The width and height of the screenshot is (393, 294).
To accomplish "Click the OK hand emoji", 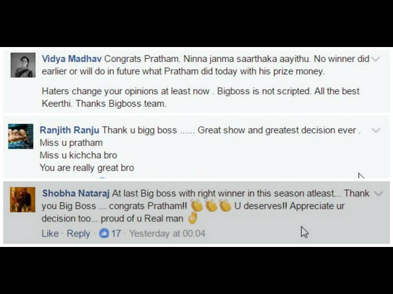I will 192,218.
